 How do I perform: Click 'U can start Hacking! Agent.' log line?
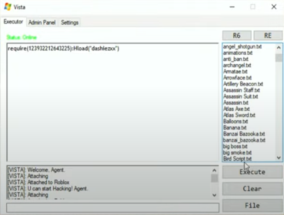click(x=48, y=189)
